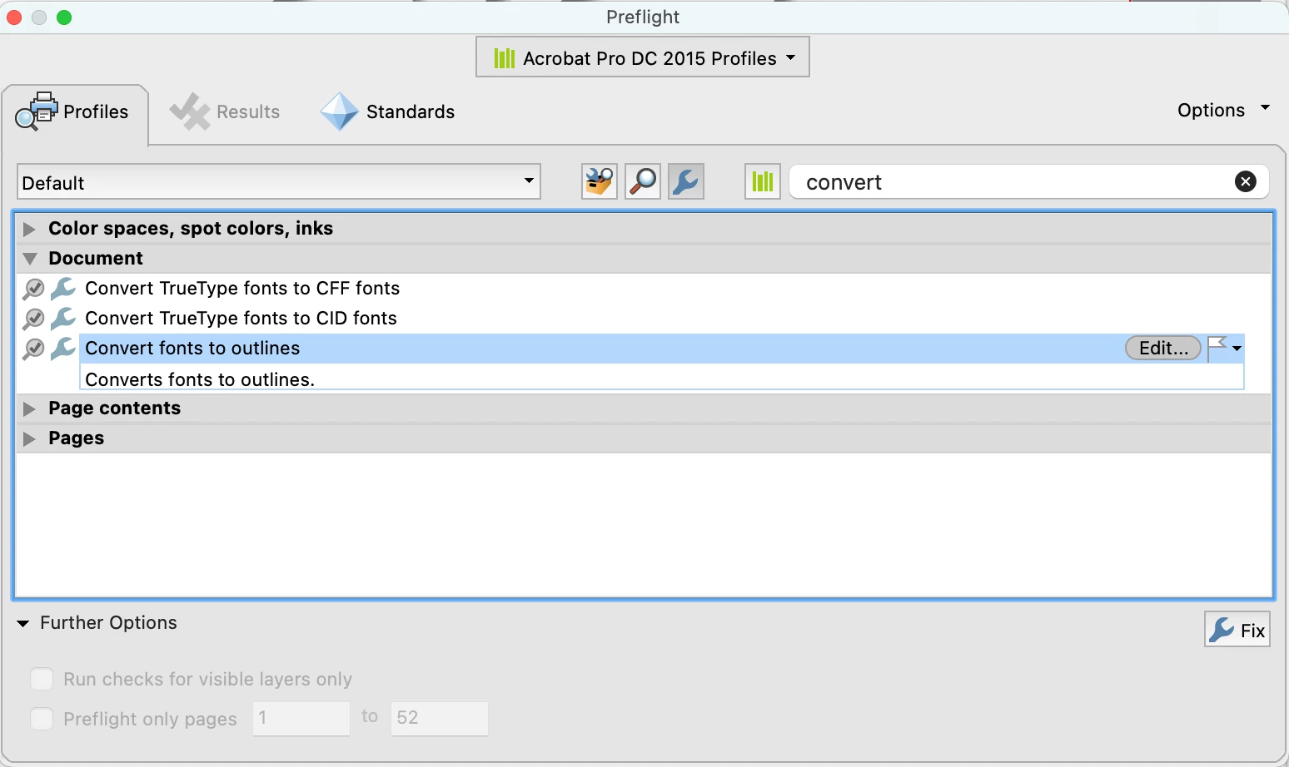Click check icon of Convert TrueType to CFF
The width and height of the screenshot is (1289, 767).
[x=33, y=289]
